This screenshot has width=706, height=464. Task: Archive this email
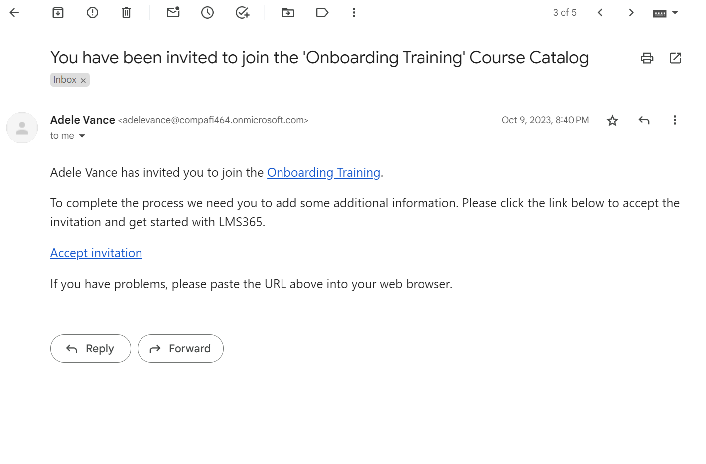point(58,13)
